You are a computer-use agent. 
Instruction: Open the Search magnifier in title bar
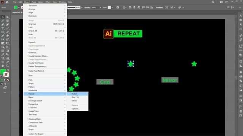(x=213, y=2)
